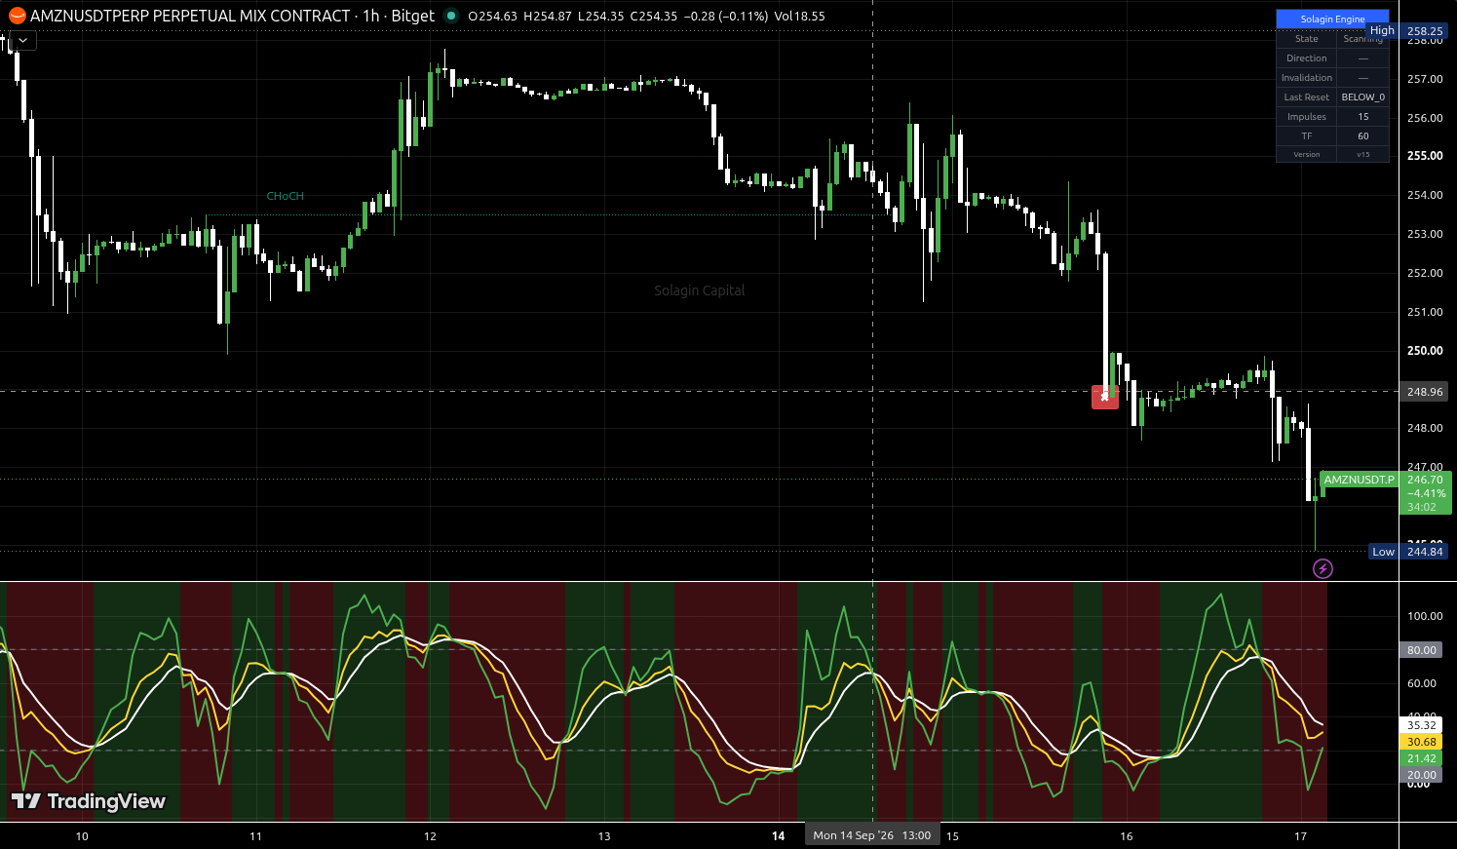
Task: Click the crosshair date label Mon 14 Sep '26
Action: tap(872, 835)
